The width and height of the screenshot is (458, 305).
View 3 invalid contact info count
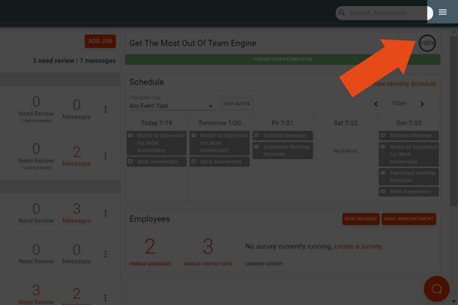[208, 246]
